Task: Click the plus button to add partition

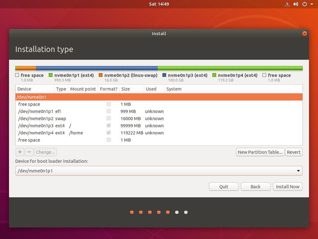Action: click(x=20, y=152)
